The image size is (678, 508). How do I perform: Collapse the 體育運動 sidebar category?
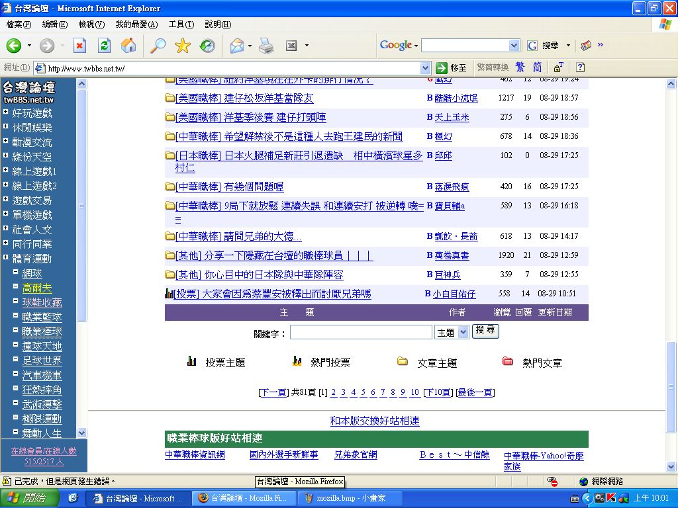(6, 258)
